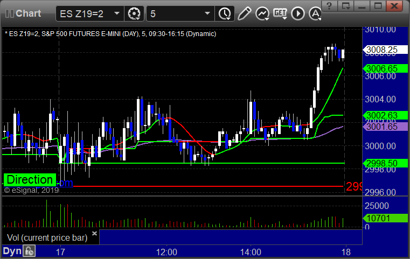Click the 3004.00 price axis label
The width and height of the screenshot is (410, 259).
coord(380,99)
